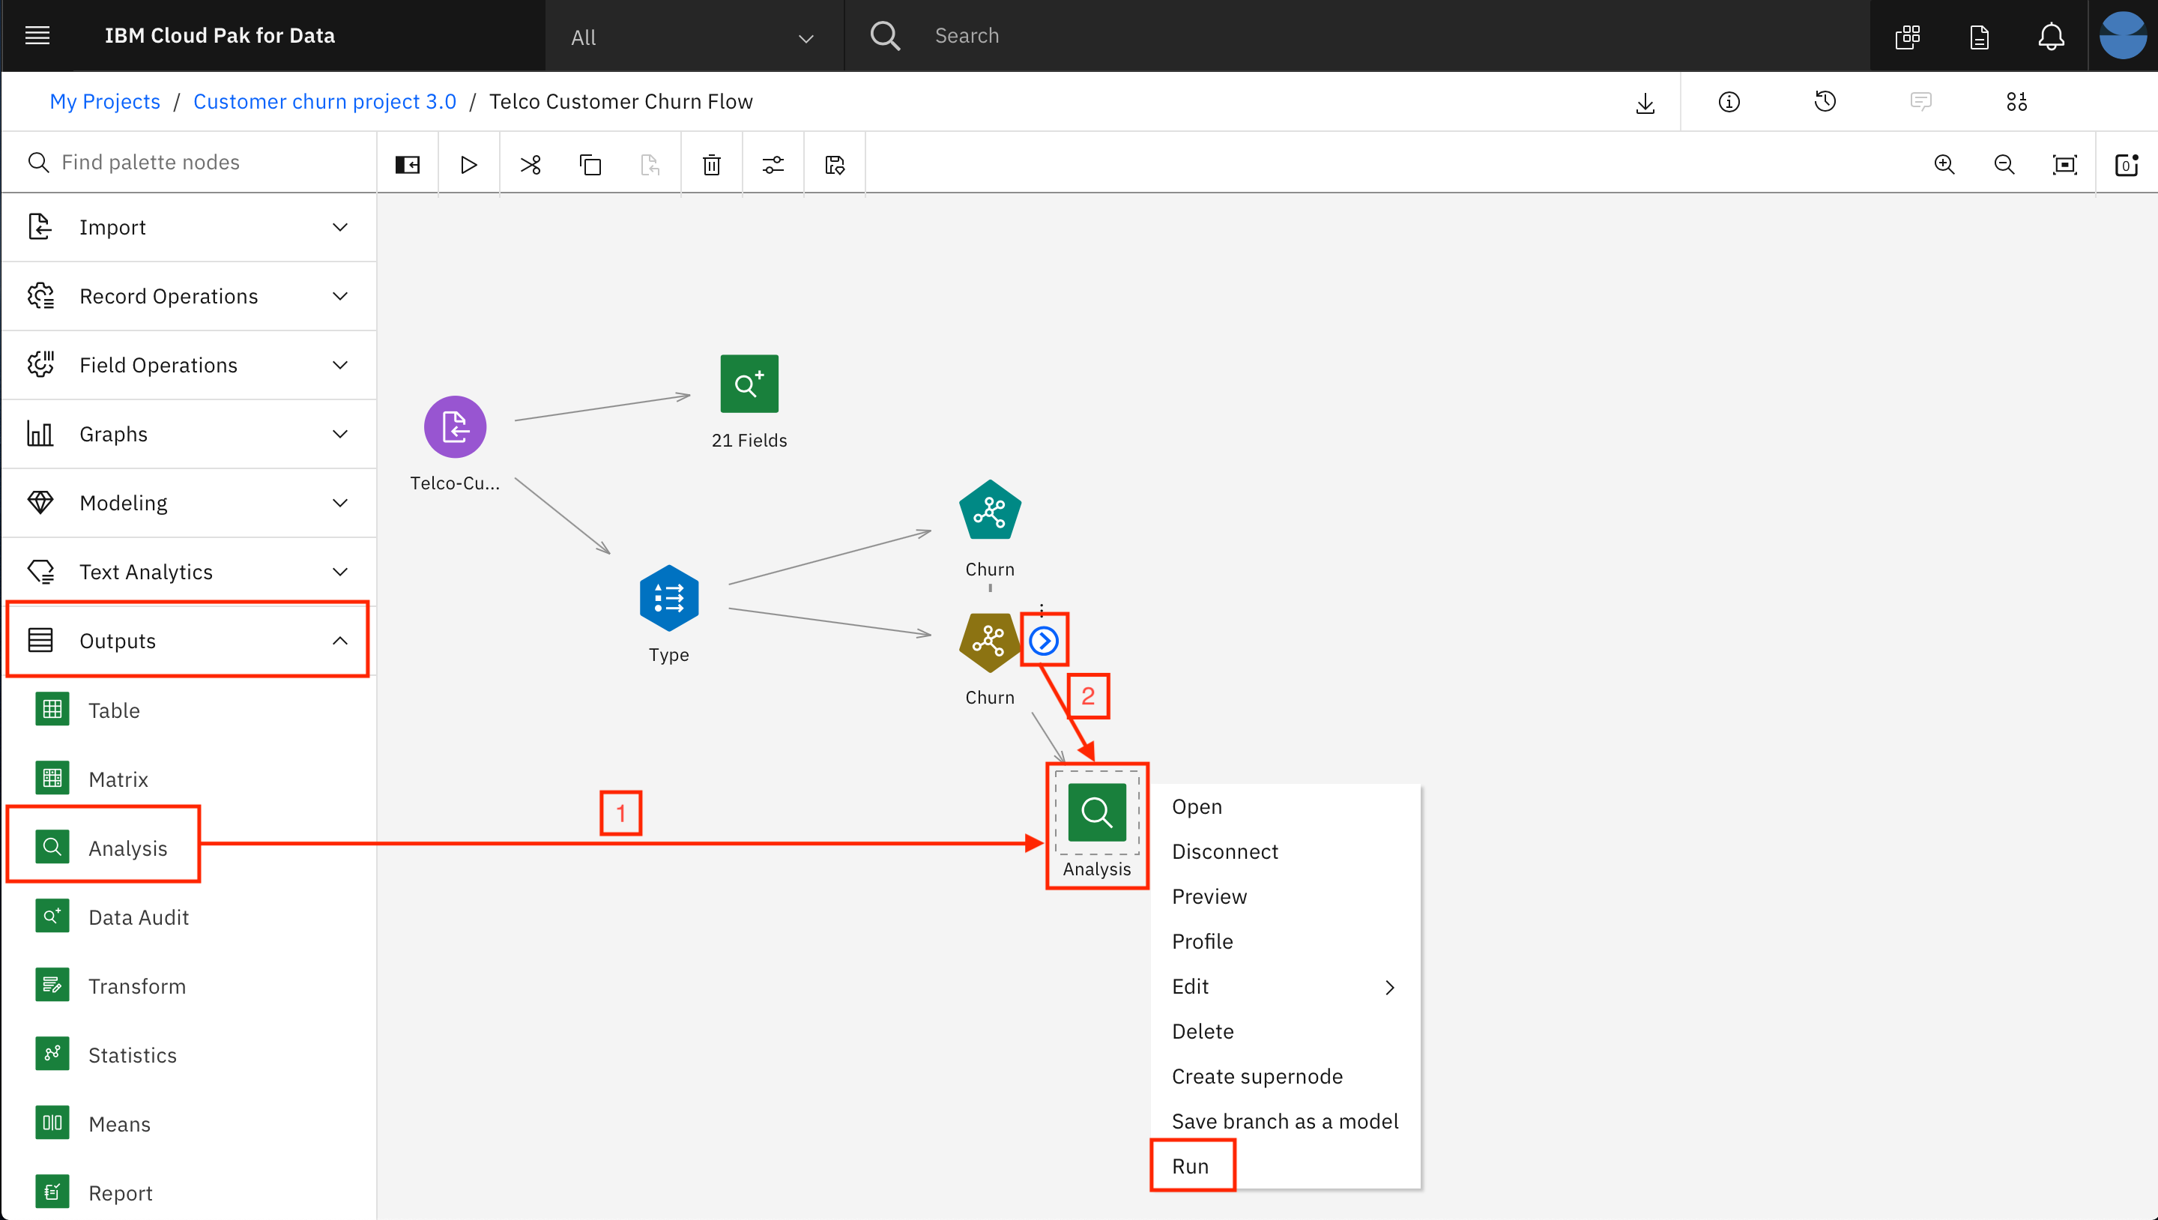This screenshot has height=1220, width=2158.
Task: Open the data assets icon
Action: tap(2016, 101)
